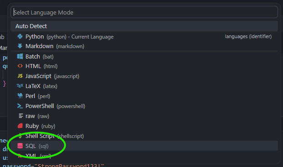The image size is (283, 167).
Task: Click the Shell Script dollar icon
Action: [x=20, y=136]
